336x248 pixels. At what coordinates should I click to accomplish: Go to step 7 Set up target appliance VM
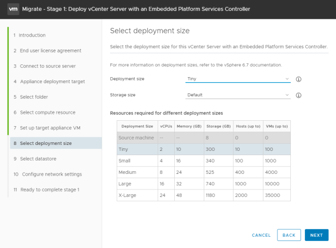click(47, 128)
